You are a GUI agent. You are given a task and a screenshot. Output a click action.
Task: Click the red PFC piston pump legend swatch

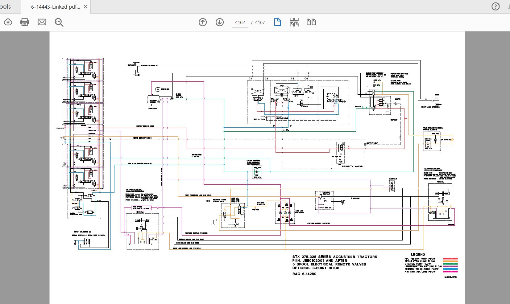(450, 259)
